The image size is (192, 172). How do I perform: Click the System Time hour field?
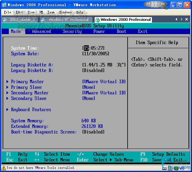[x=86, y=48]
